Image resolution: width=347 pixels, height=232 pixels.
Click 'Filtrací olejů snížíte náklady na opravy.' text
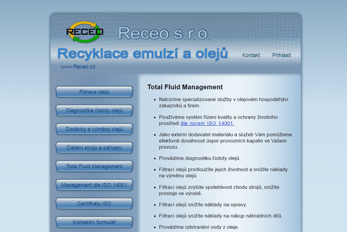tap(203, 205)
